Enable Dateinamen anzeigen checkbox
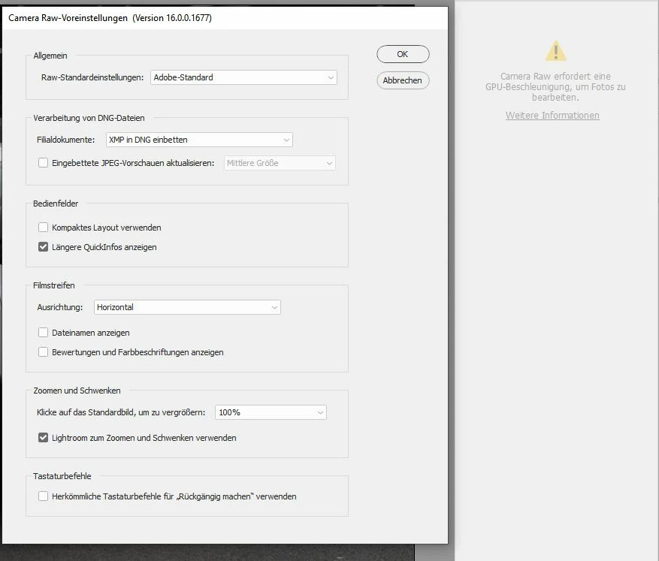 43,333
